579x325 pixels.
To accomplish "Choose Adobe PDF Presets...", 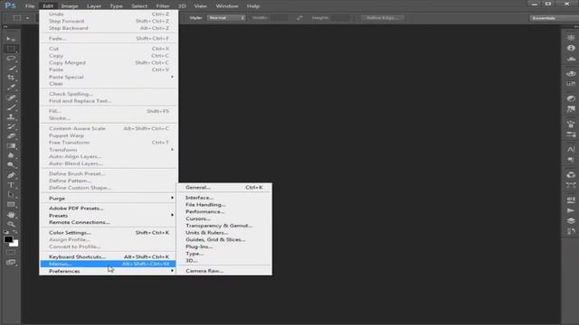I will point(108,209).
